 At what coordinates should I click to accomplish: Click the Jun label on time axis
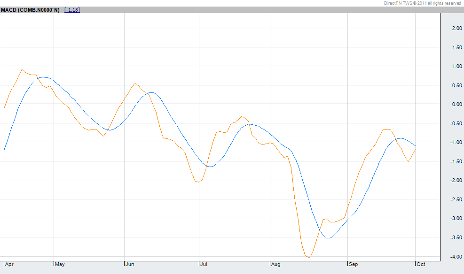click(x=130, y=264)
